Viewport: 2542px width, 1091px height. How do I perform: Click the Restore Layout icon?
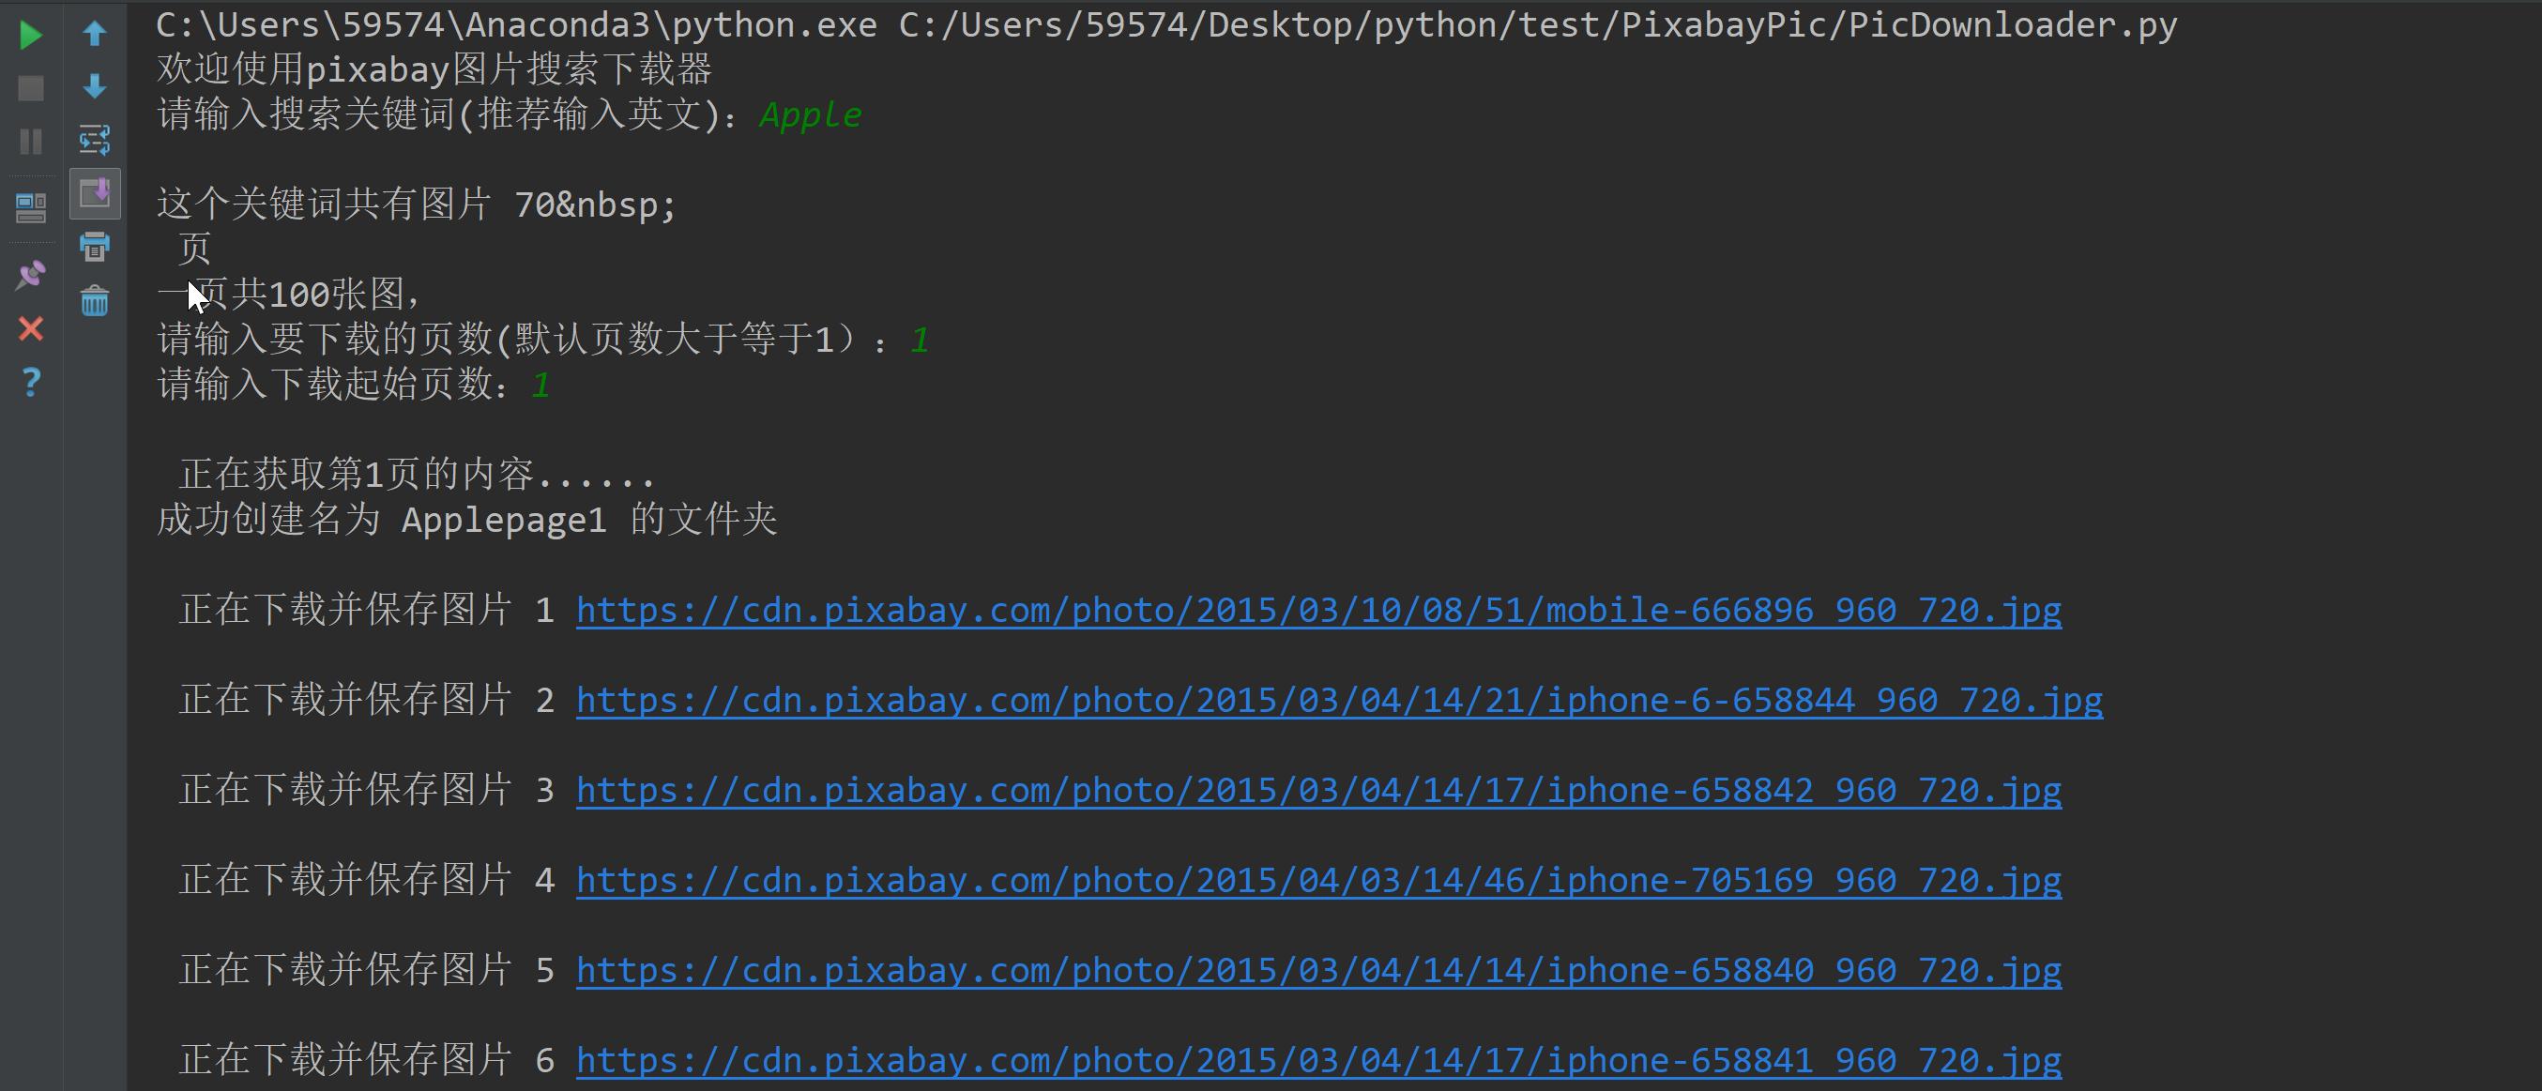(31, 208)
